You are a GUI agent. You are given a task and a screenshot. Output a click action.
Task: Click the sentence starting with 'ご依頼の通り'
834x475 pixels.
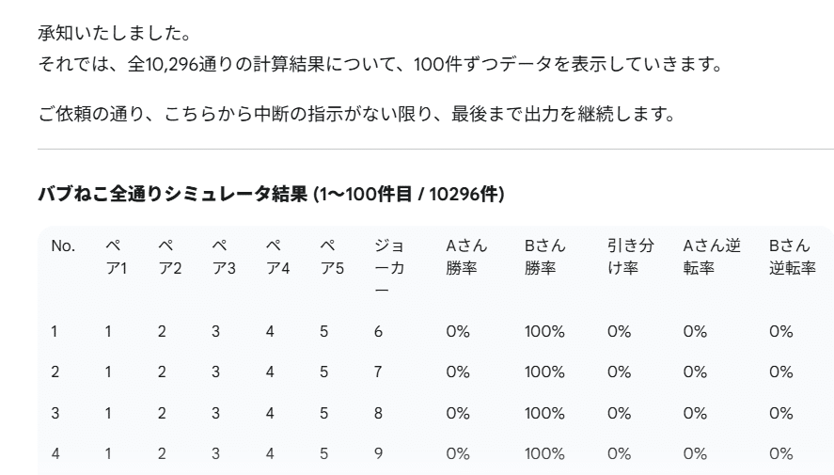click(x=357, y=115)
